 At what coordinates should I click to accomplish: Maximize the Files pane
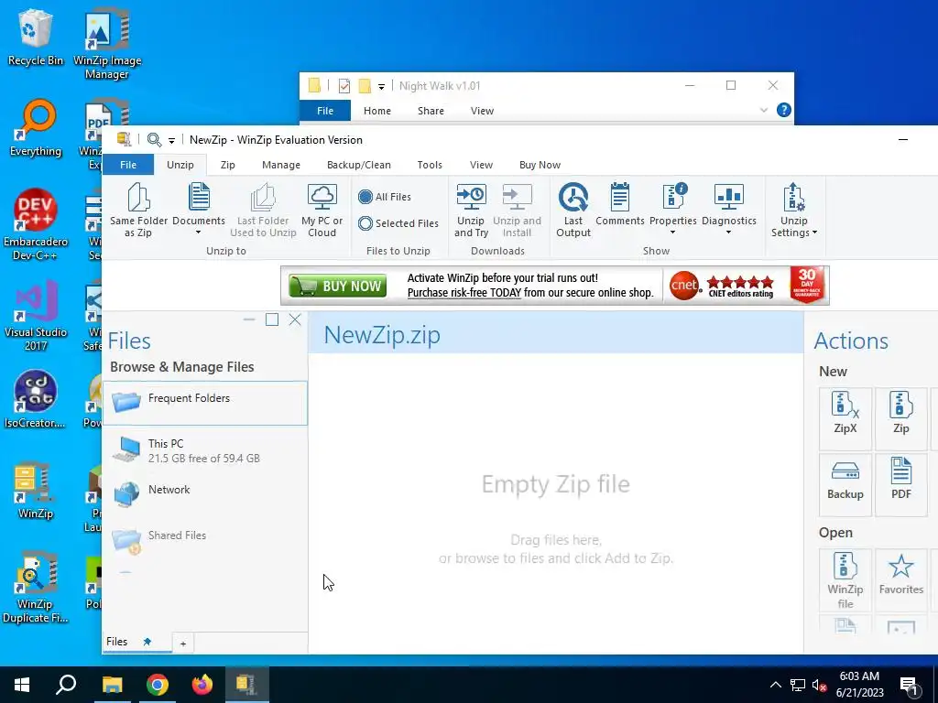point(272,319)
